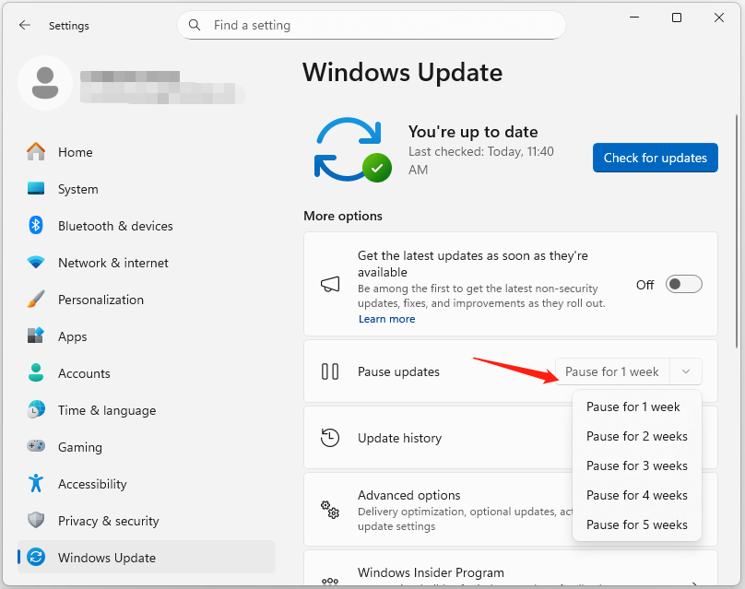Open the Learn more link
The image size is (745, 589).
[x=386, y=319]
